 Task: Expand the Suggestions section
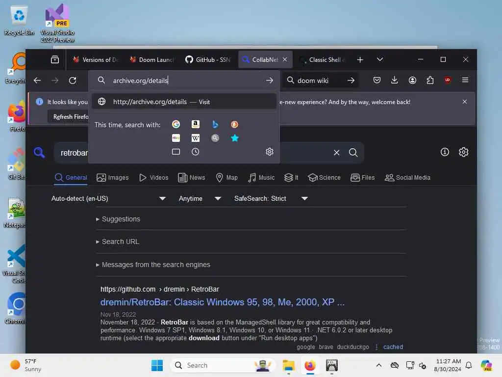point(118,219)
